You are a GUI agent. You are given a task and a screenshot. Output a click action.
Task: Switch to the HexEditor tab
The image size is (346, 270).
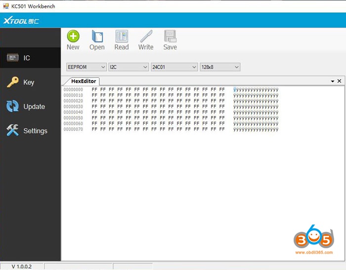[x=84, y=81]
